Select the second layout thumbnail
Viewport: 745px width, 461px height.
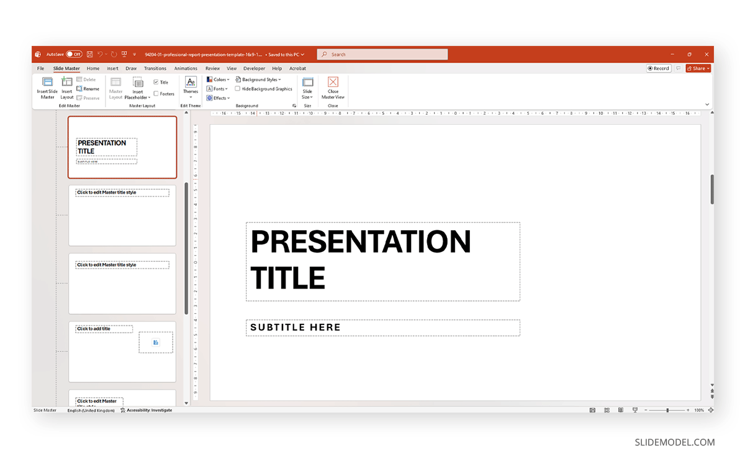[122, 215]
